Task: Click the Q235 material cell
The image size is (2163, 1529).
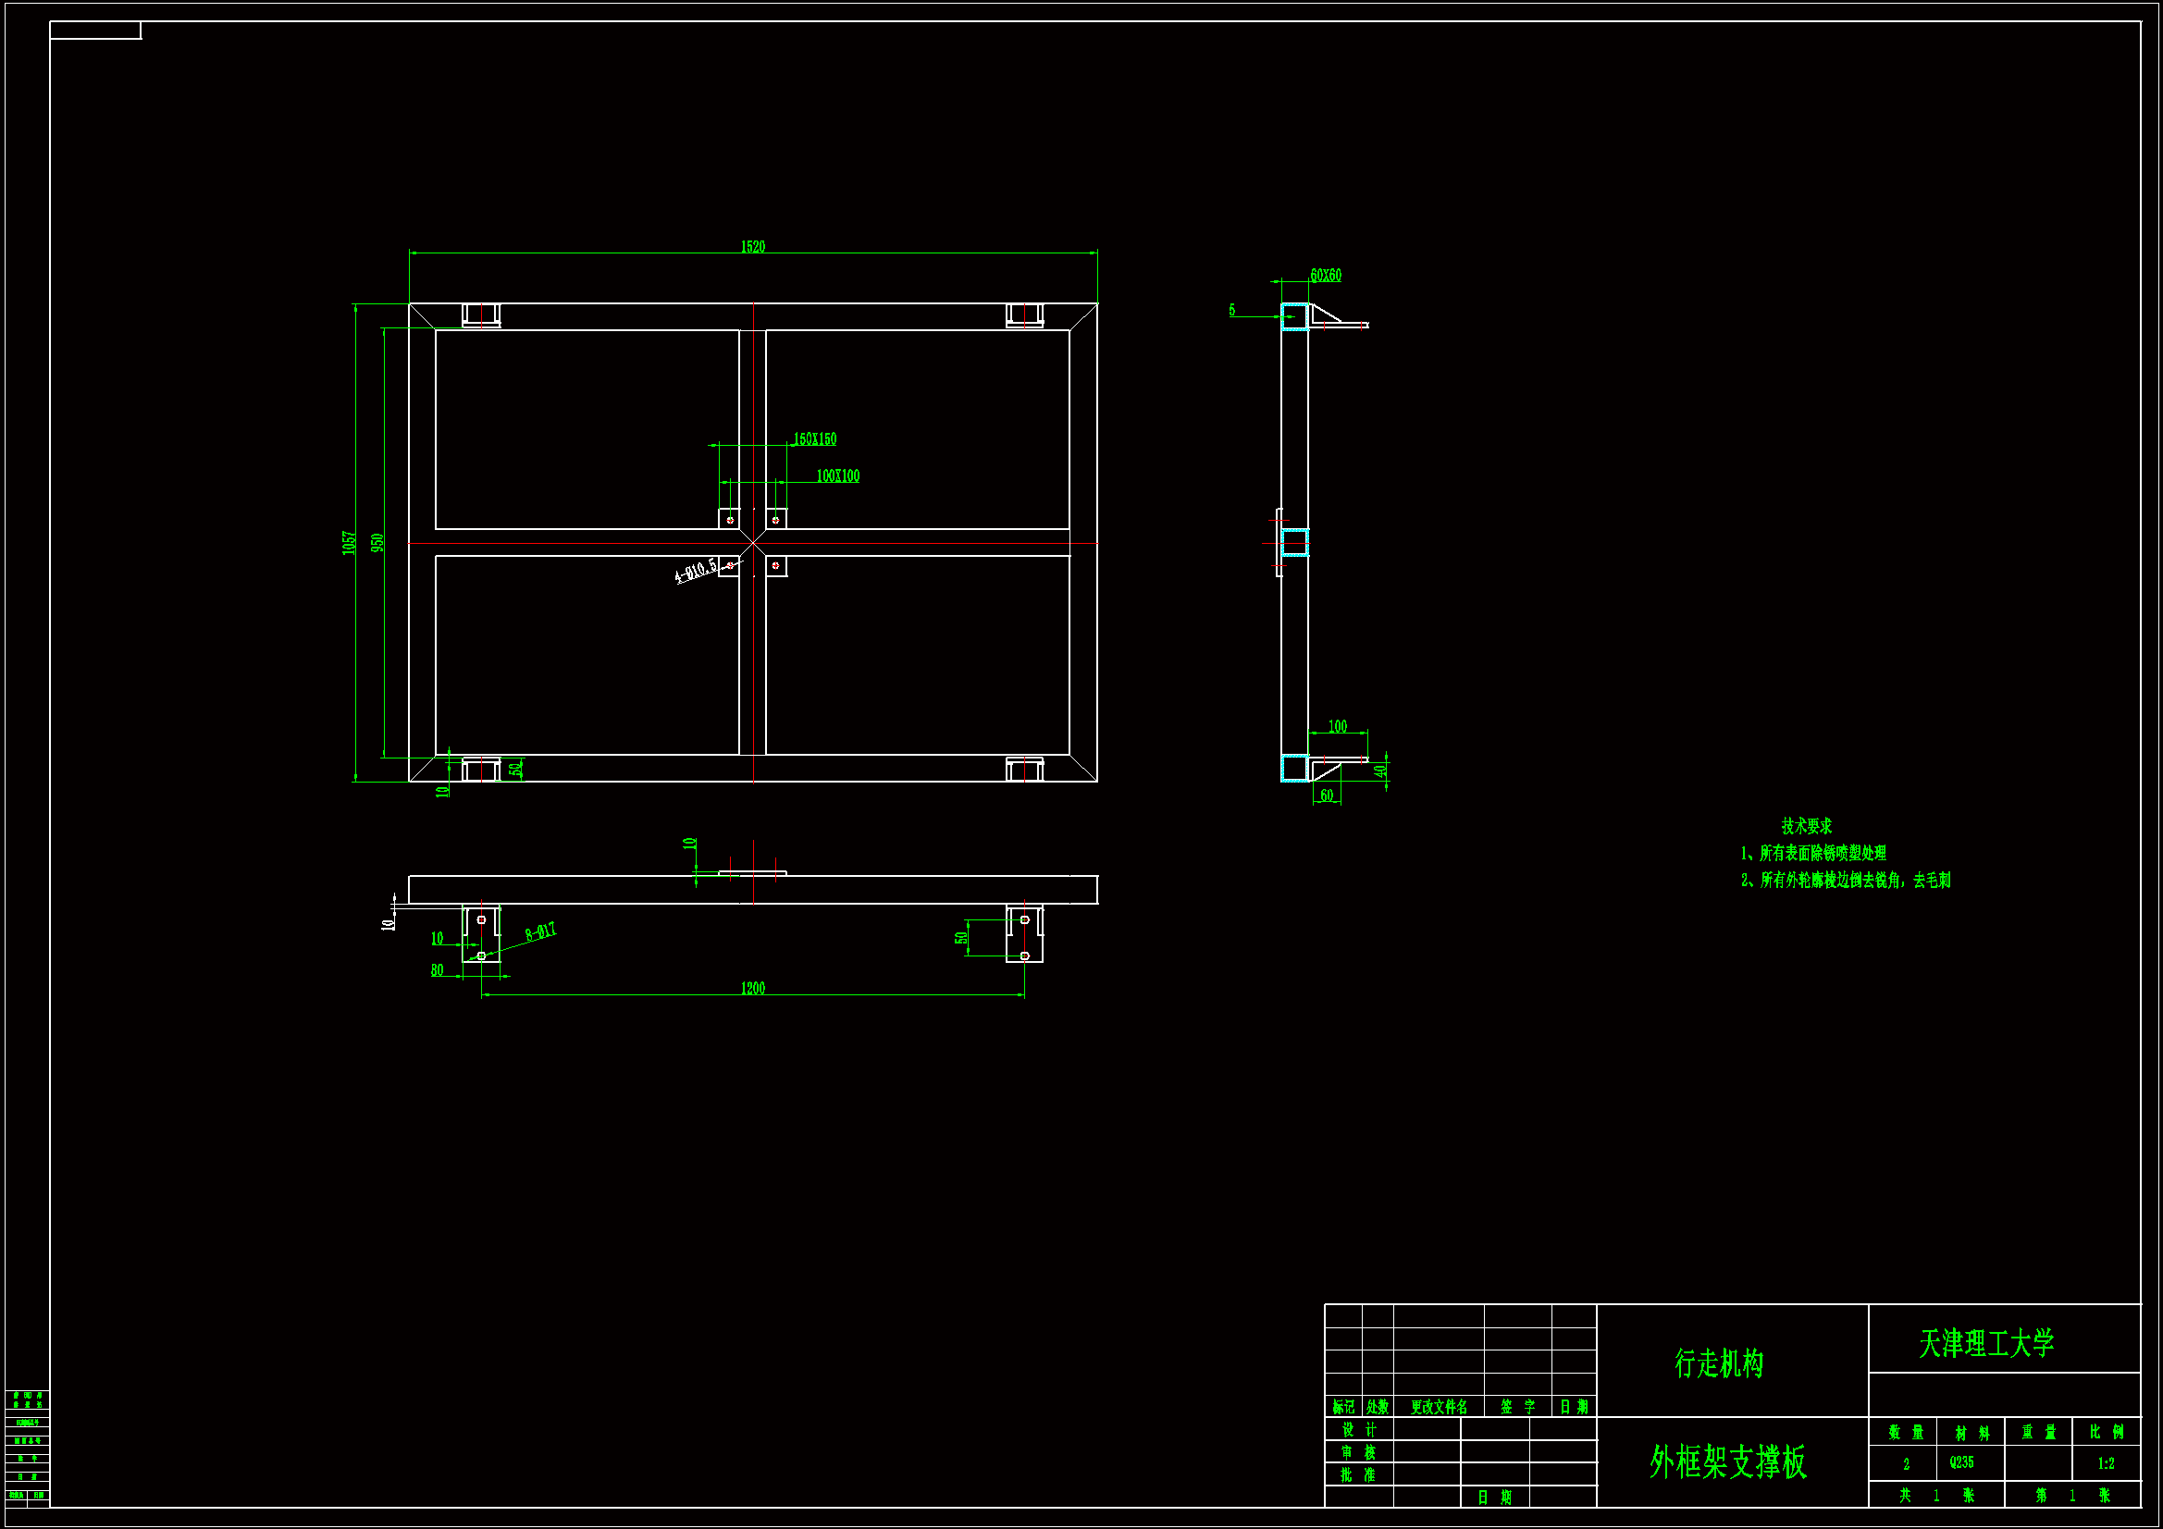Action: [x=1961, y=1463]
